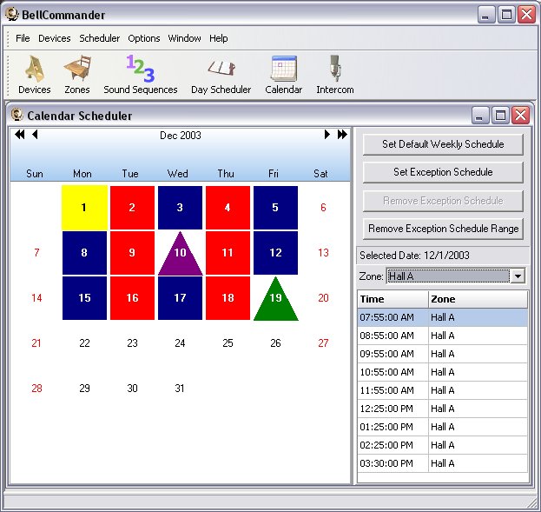This screenshot has width=541, height=512.
Task: Select day 31 on the calendar
Action: coord(180,389)
